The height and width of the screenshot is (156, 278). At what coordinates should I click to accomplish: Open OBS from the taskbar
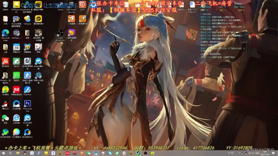coord(145,153)
